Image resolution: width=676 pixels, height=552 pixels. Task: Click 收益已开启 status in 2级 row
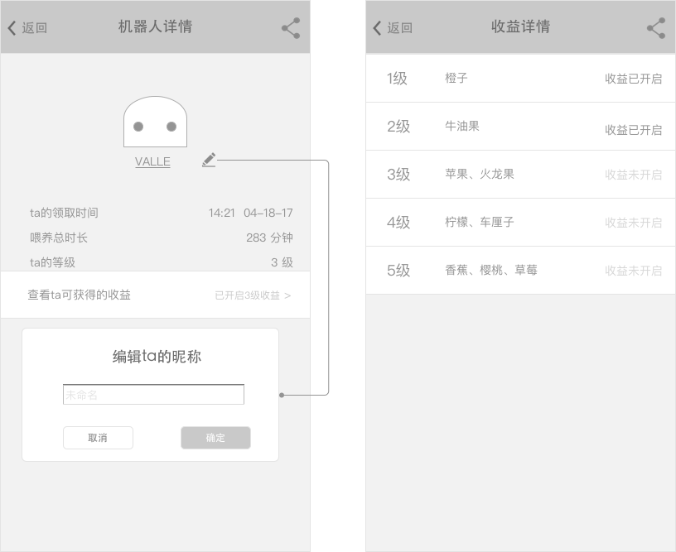633,130
